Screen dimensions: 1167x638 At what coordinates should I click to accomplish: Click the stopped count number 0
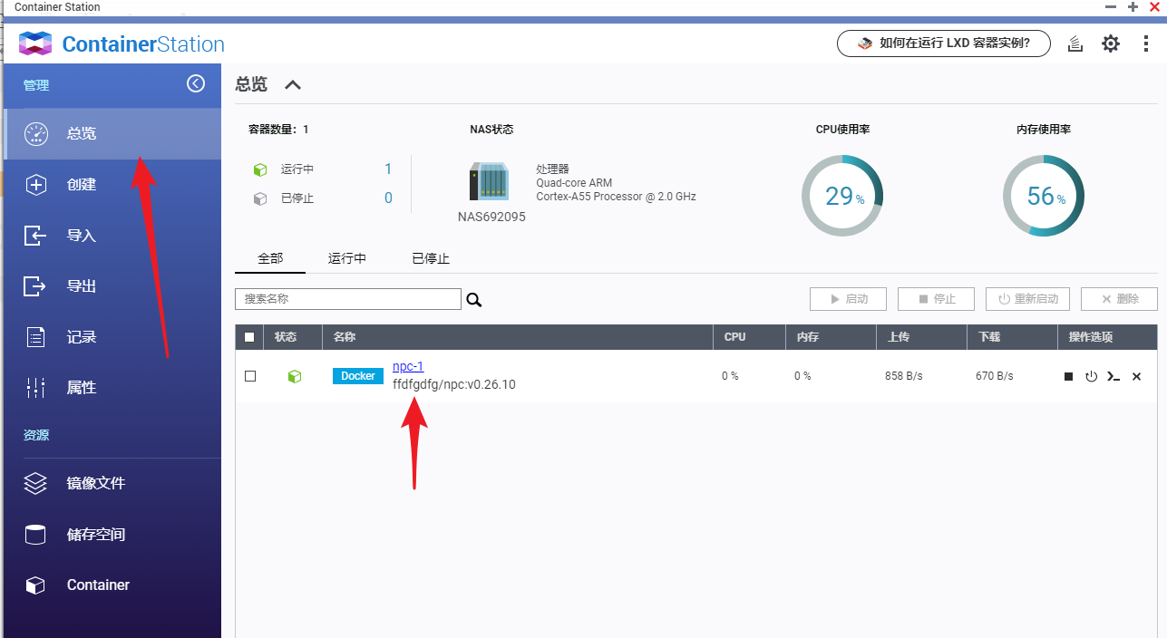(388, 198)
